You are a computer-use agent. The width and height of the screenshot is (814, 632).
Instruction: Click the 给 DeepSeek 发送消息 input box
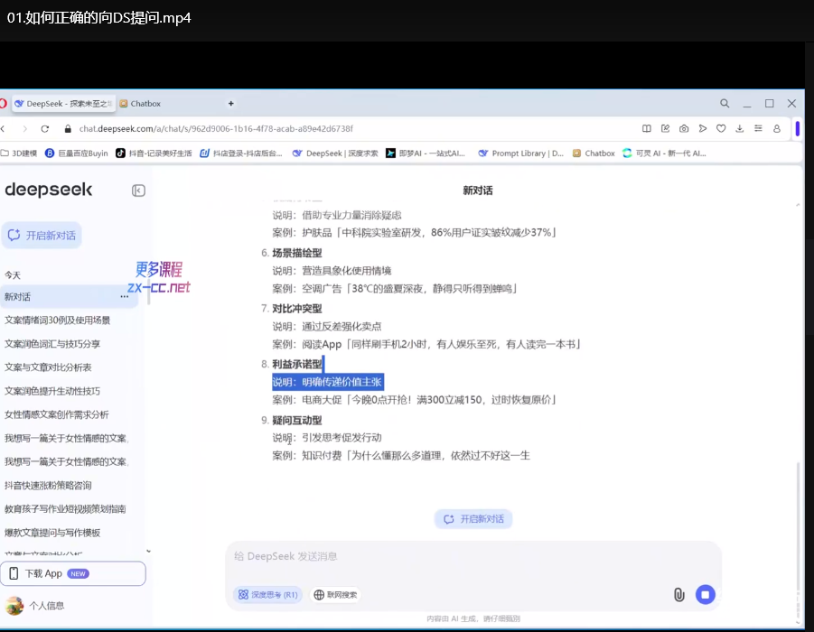(x=473, y=556)
